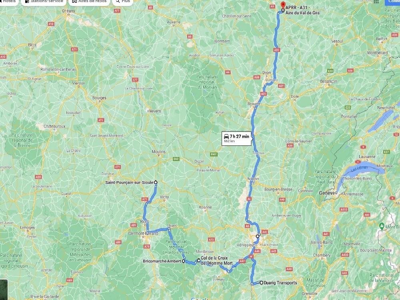Click the unlabeled waypoint circle near Lyon
The width and height of the screenshot is (400, 300).
point(258,236)
